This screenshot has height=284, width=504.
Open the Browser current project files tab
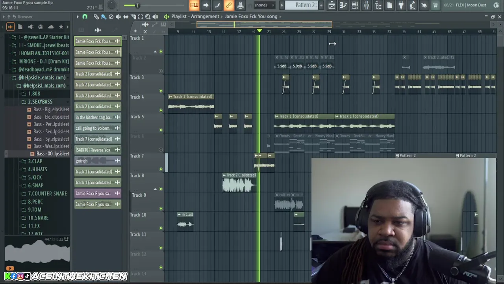(x=20, y=27)
